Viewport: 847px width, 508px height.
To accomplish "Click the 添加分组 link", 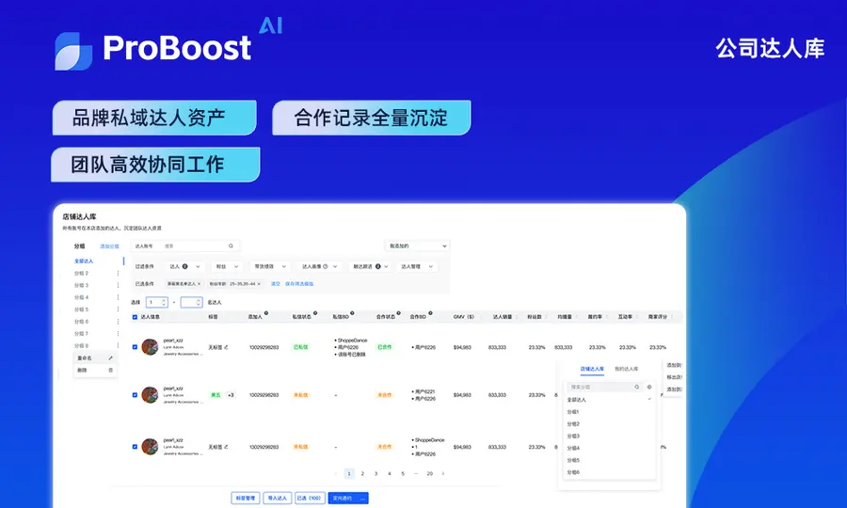I will [109, 246].
